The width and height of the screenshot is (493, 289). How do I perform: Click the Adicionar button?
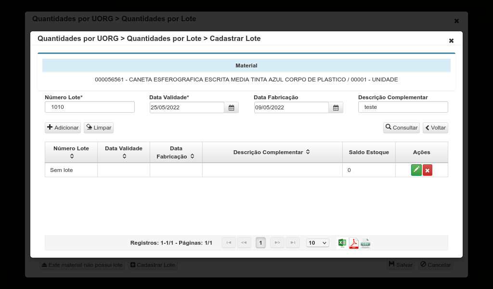(x=63, y=128)
